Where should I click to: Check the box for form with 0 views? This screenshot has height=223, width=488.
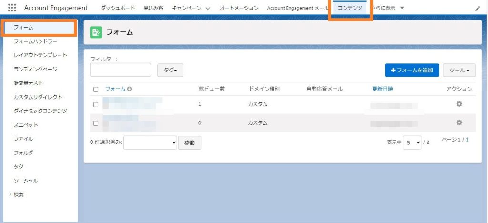coord(96,123)
